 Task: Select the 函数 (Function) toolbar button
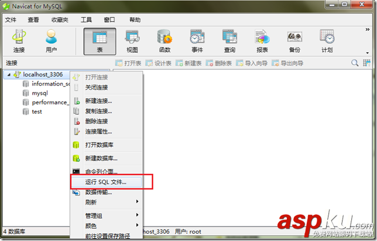click(164, 42)
